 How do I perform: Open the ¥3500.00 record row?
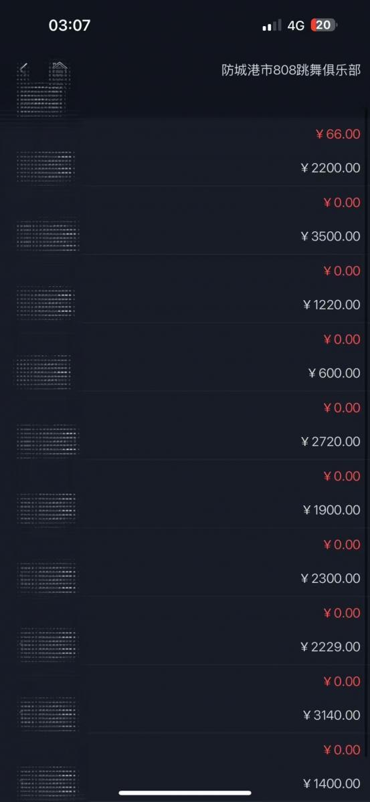(x=185, y=221)
